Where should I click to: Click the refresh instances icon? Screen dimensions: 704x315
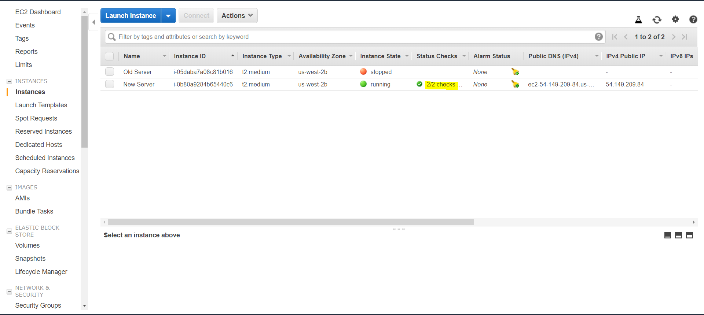657,20
